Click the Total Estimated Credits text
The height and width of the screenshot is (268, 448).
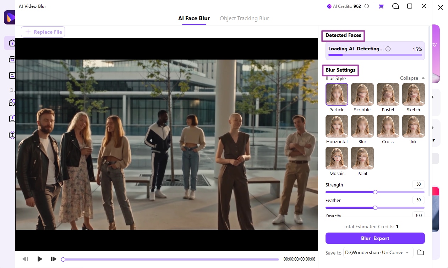(371, 227)
